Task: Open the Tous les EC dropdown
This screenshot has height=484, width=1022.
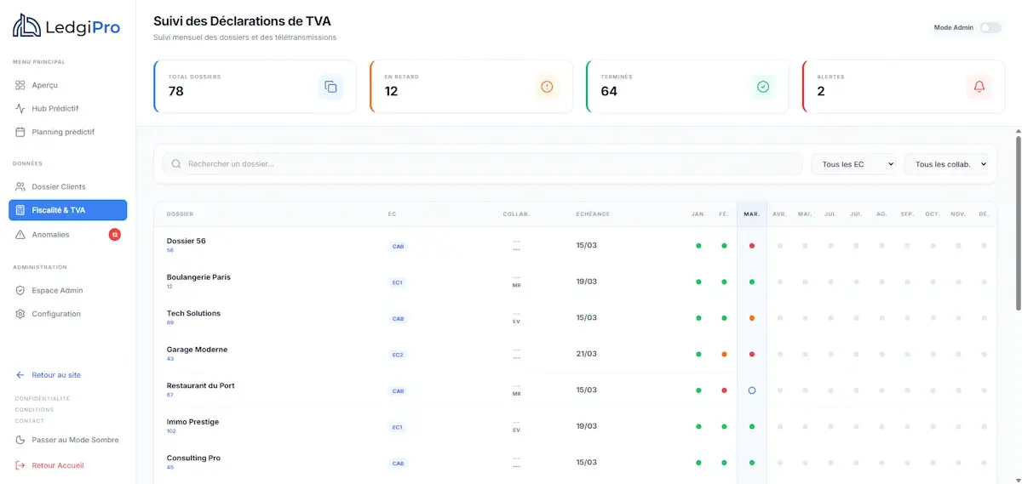Action: click(x=853, y=164)
